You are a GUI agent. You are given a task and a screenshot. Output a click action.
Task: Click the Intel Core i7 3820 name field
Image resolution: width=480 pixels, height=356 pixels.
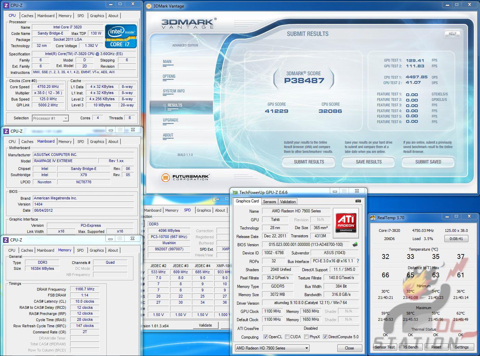[67, 27]
